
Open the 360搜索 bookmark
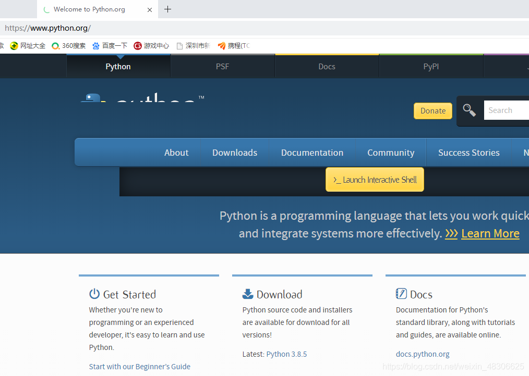(x=69, y=46)
